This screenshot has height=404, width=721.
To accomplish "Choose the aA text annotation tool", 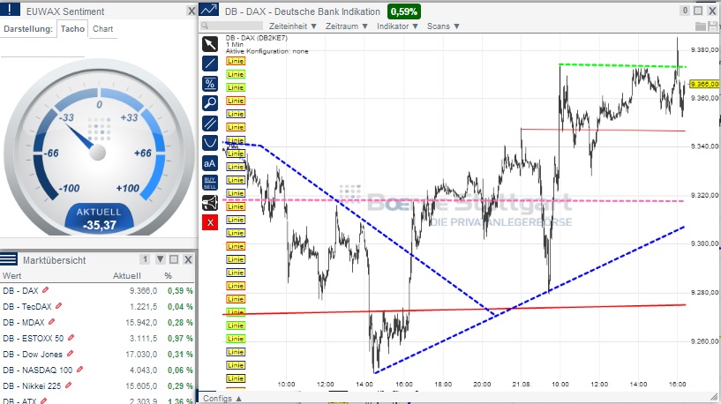I will [210, 163].
